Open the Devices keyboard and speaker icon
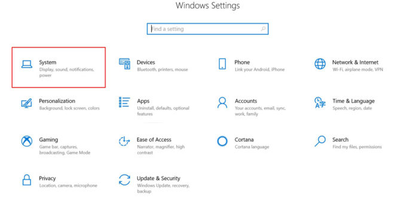 coord(124,63)
